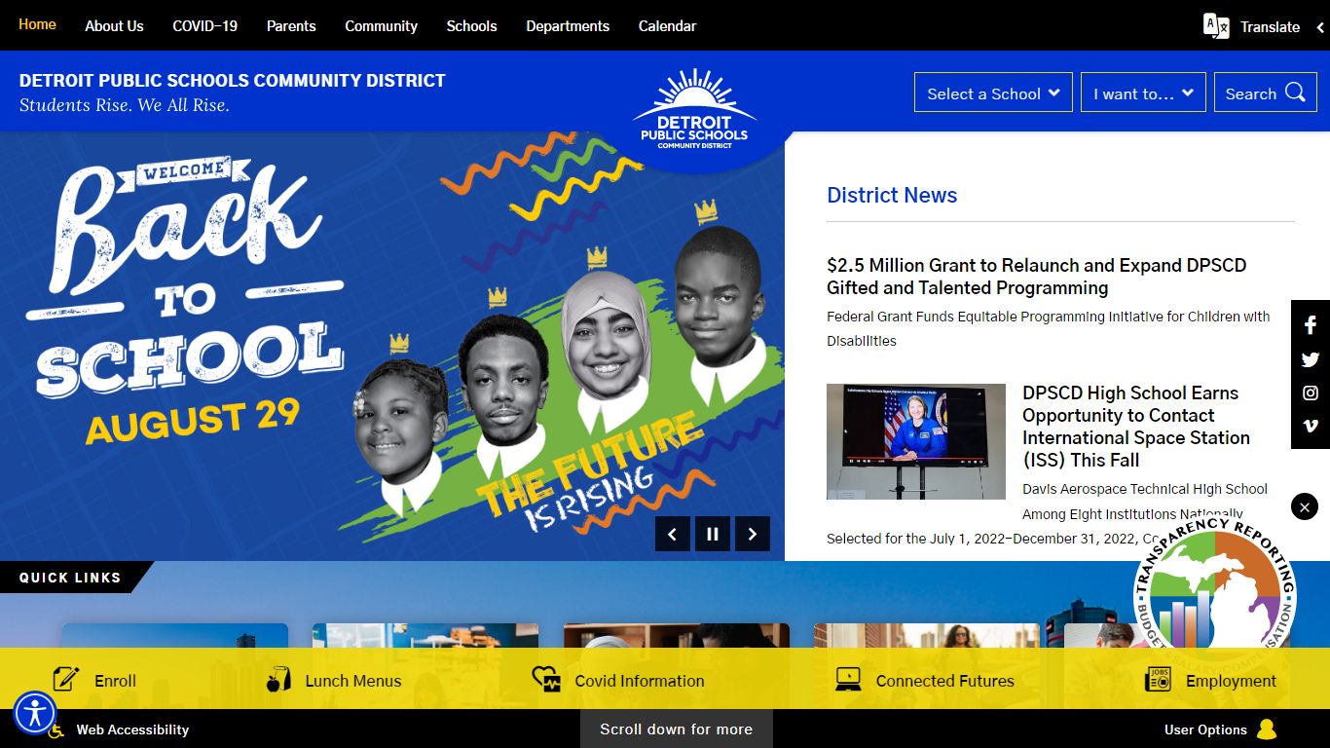Pause the slideshow carousel
Viewport: 1330px width, 748px height.
[x=713, y=534]
